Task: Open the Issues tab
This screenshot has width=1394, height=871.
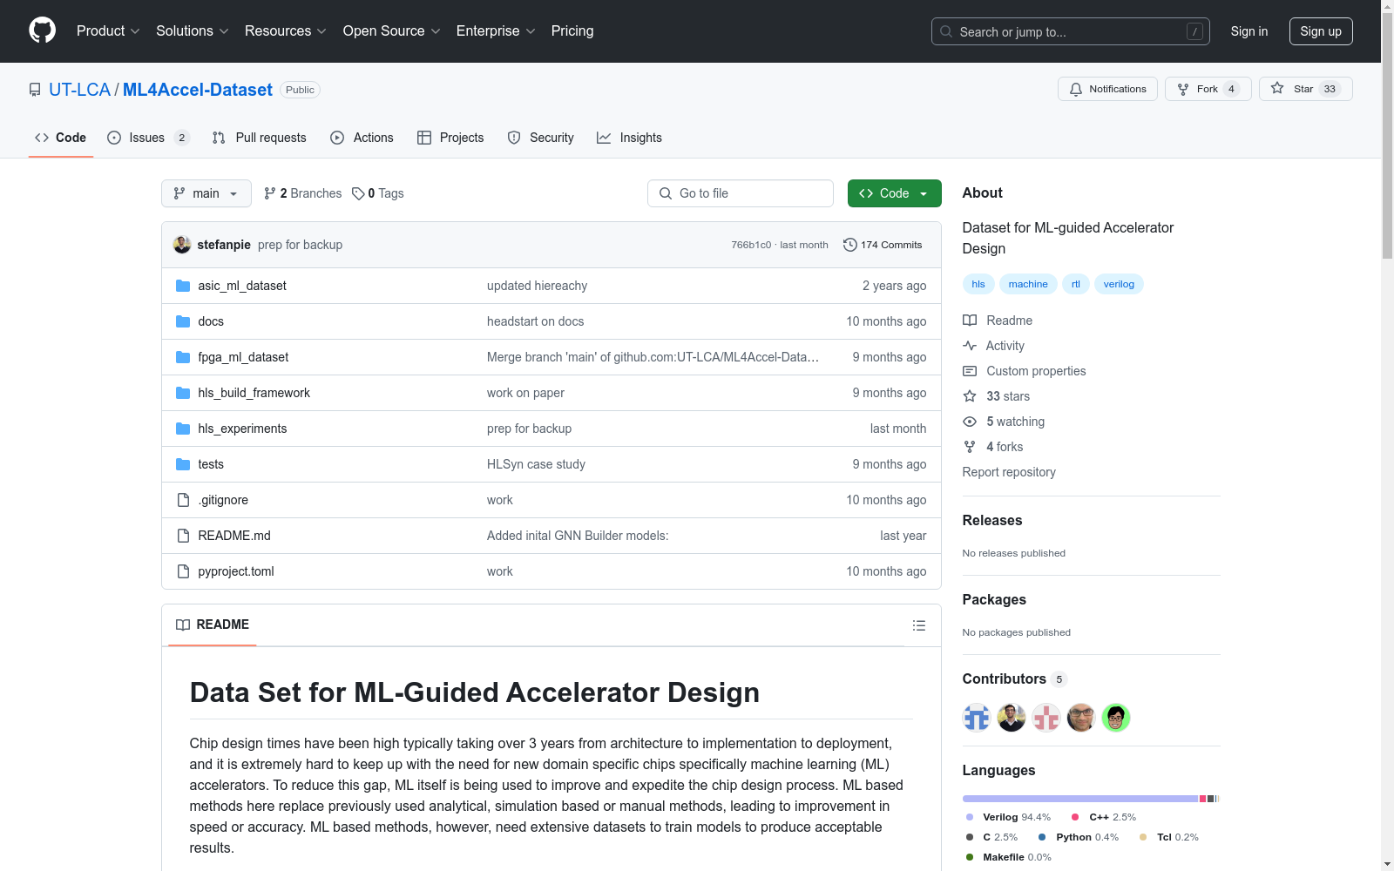Action: pos(148,138)
